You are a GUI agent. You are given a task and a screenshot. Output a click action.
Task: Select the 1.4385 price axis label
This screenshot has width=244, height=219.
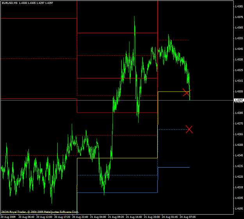[239, 6]
